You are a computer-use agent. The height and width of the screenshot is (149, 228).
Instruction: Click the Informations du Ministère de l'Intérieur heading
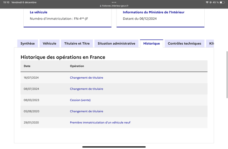(154, 12)
